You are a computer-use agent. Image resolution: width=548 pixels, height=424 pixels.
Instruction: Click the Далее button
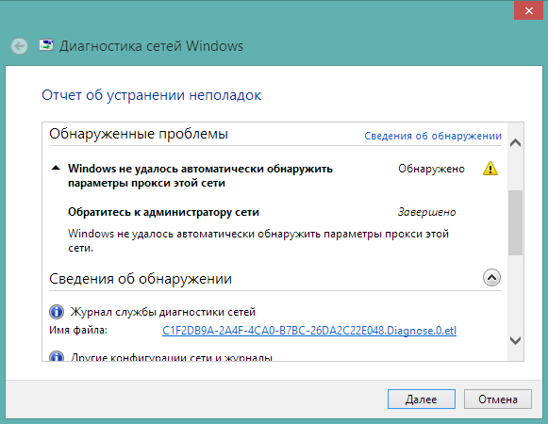(x=421, y=399)
